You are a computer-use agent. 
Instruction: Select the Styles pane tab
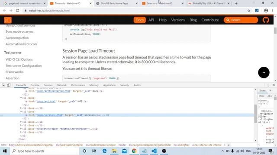point(262,91)
